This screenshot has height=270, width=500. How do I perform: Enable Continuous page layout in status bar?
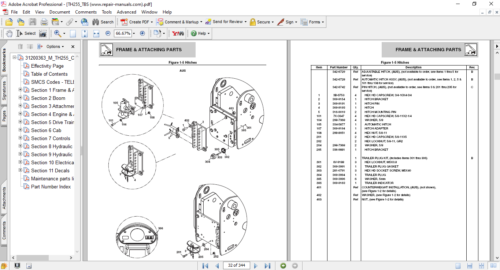[470, 266]
